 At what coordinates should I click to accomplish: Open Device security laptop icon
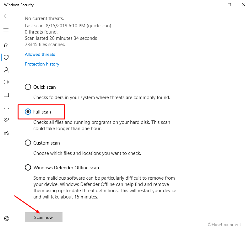coord(6,108)
